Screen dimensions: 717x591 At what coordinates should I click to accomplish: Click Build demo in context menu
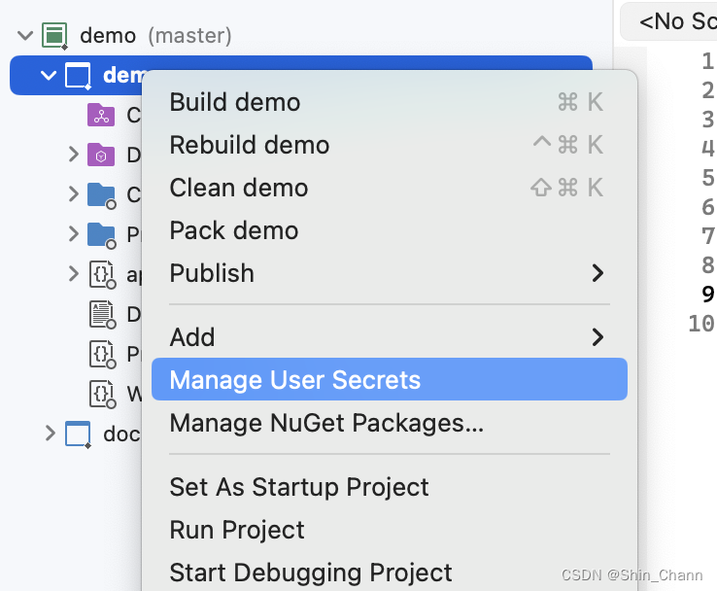[x=235, y=102]
